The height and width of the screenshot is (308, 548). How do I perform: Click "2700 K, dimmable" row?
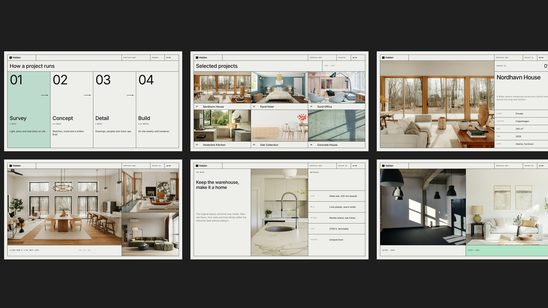[x=337, y=229]
